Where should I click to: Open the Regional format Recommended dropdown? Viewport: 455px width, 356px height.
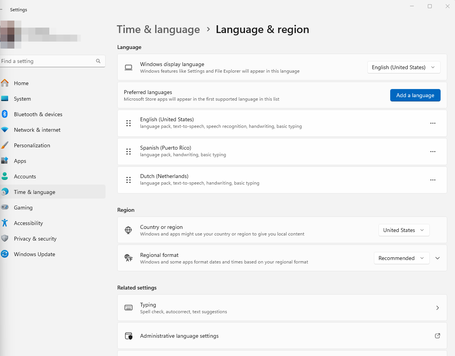click(x=401, y=258)
